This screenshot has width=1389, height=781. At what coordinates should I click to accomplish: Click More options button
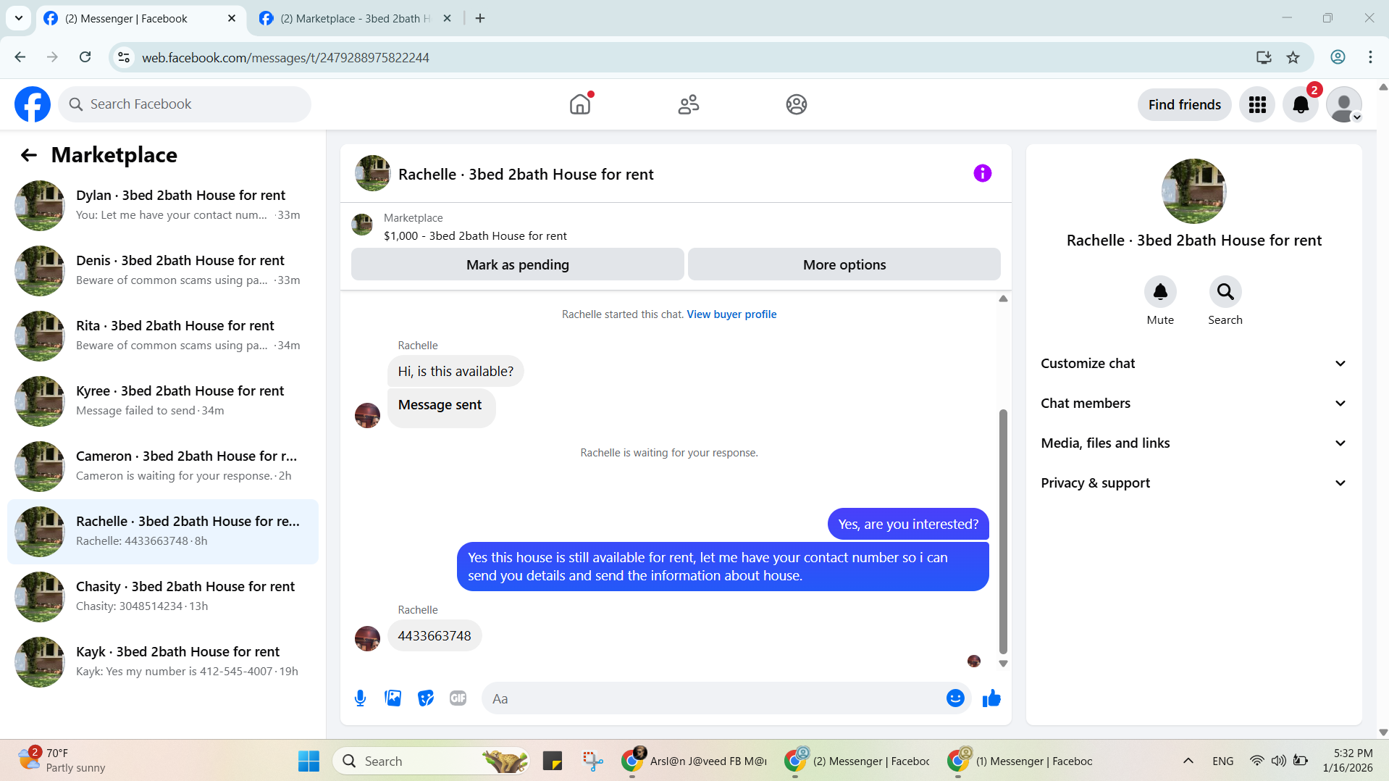click(844, 264)
